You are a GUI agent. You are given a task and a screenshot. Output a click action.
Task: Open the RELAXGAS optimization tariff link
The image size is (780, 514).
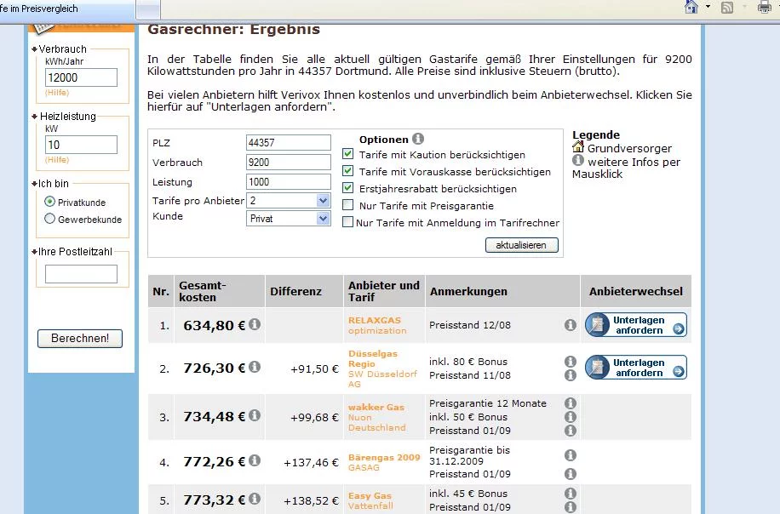[x=377, y=326]
